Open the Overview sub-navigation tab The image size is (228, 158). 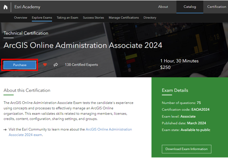click(x=20, y=18)
